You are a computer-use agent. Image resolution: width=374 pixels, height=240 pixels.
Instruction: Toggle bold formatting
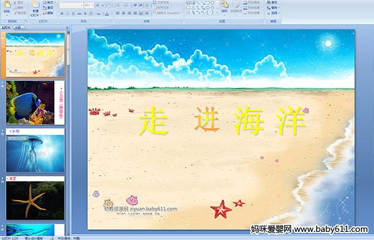pos(62,14)
